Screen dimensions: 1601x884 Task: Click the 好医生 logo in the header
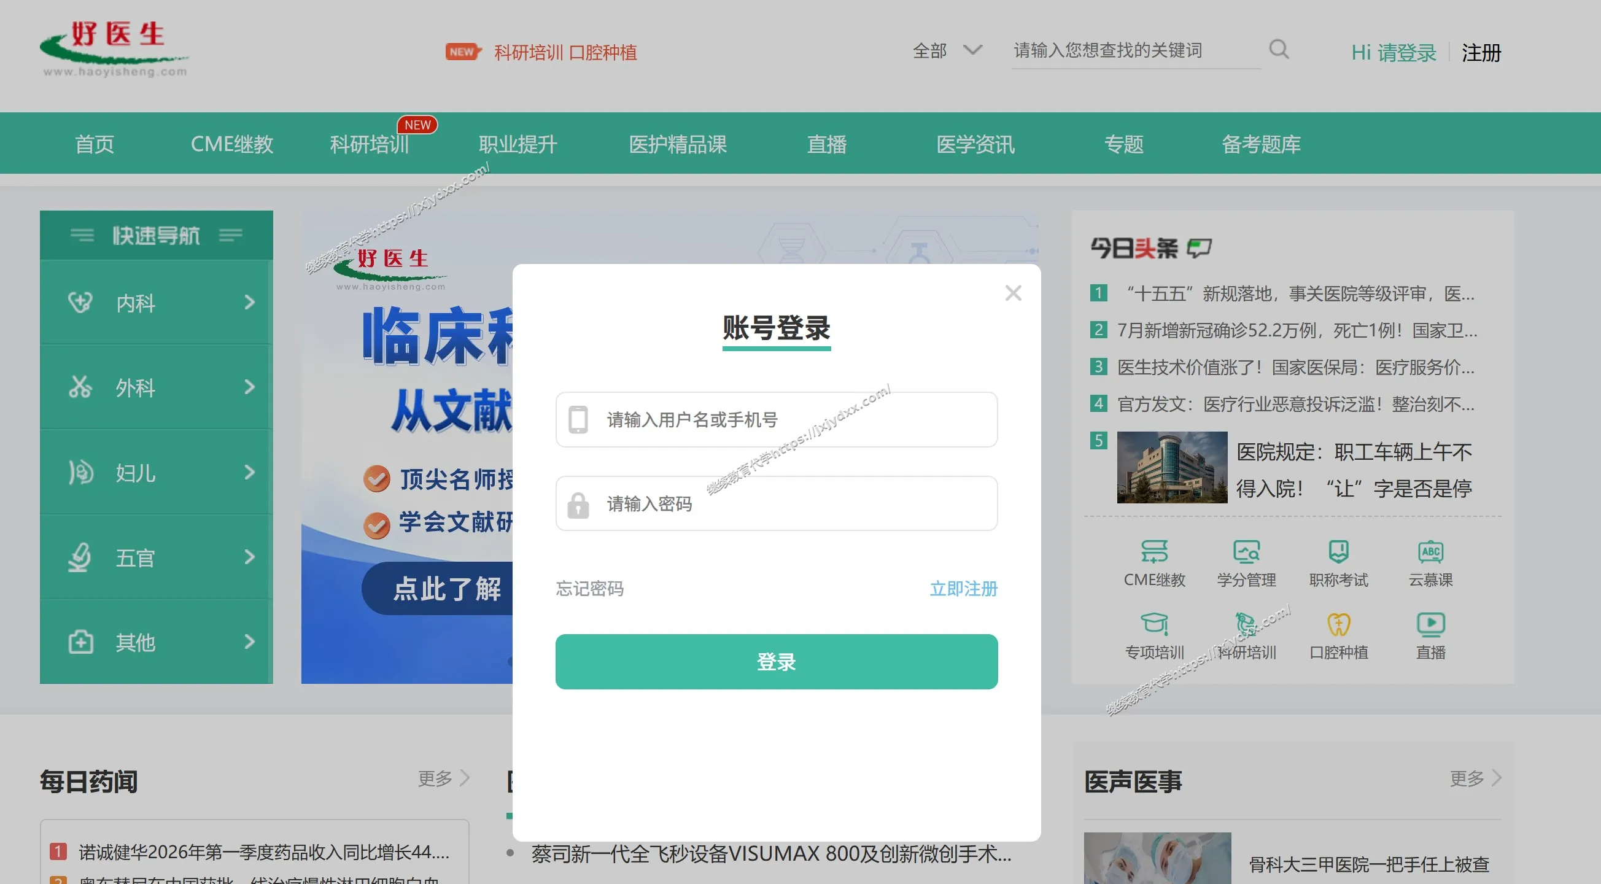114,49
